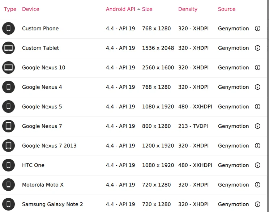Image resolution: width=269 pixels, height=212 pixels.
Task: Show info for Motorola Moto X
Action: pyautogui.click(x=257, y=185)
